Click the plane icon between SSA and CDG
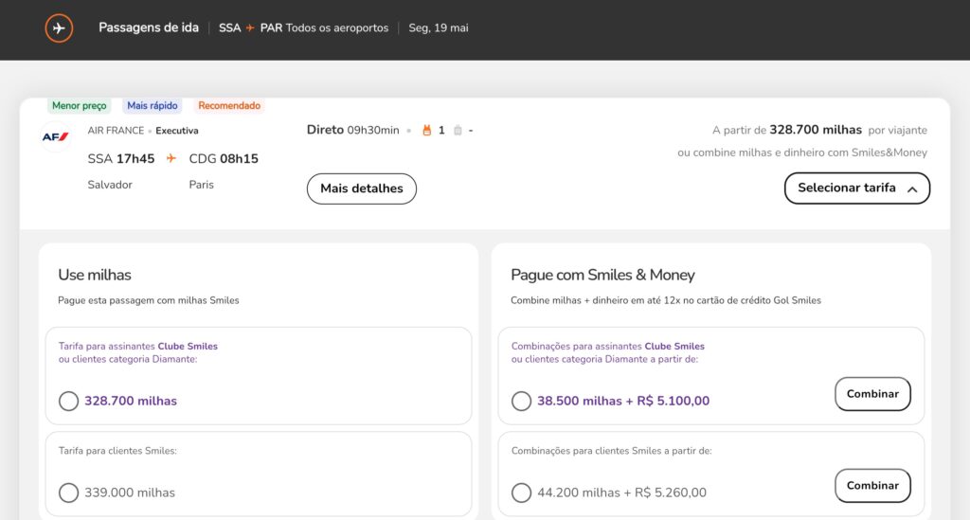This screenshot has width=970, height=520. click(x=171, y=158)
